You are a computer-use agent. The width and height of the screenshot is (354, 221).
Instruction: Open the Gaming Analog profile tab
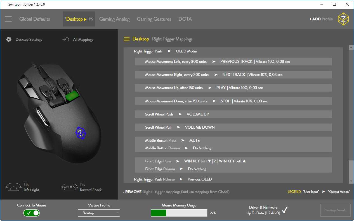(114, 19)
